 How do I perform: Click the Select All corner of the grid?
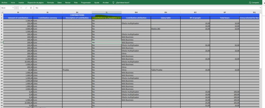pyautogui.click(x=1, y=12)
